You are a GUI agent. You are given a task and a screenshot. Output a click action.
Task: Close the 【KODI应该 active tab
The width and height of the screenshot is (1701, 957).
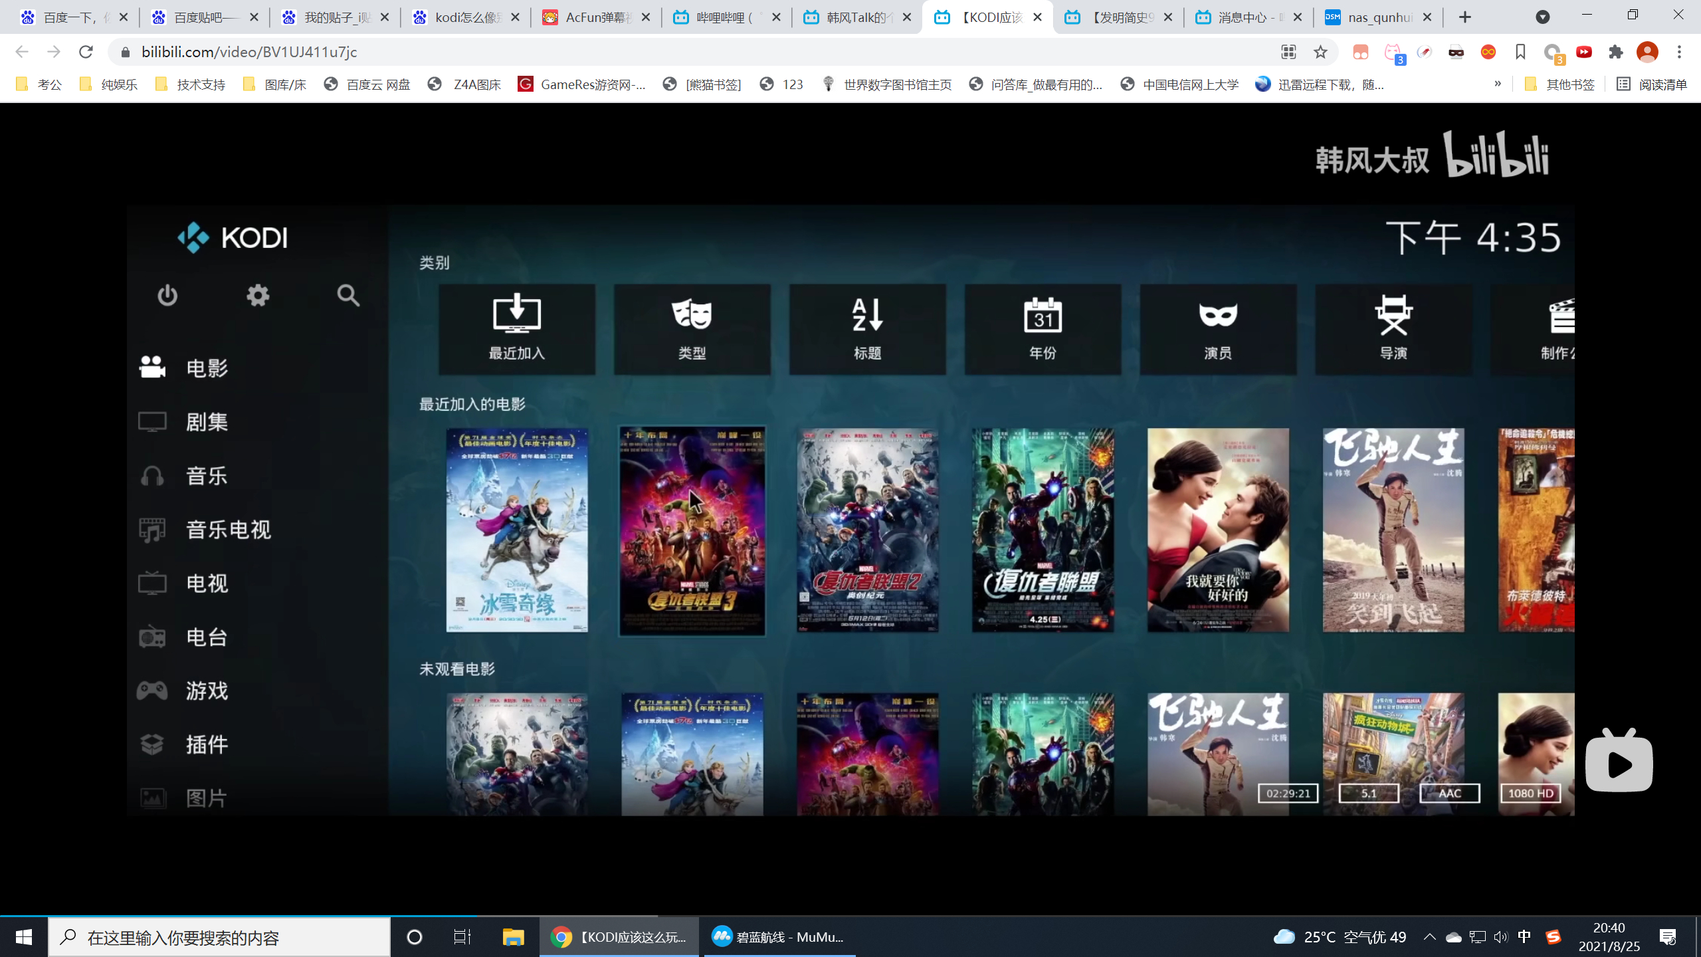tap(1038, 17)
